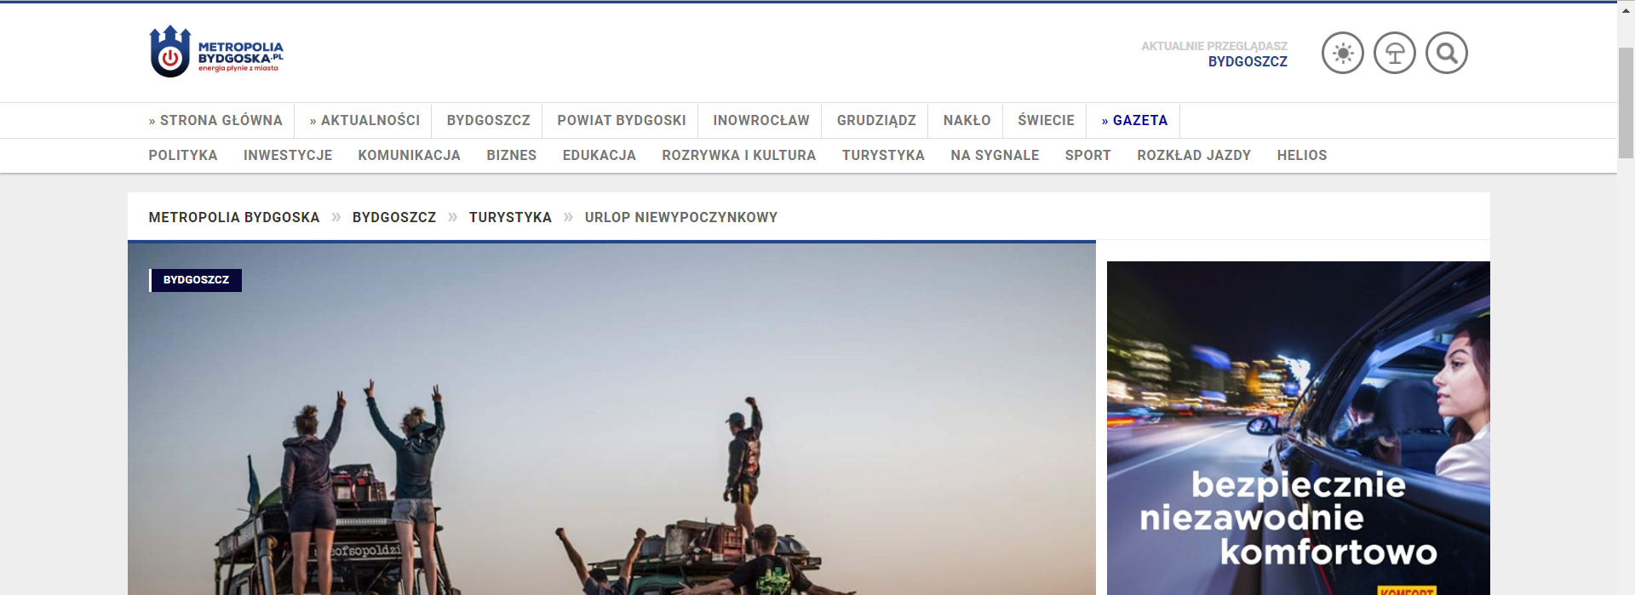Click the round umbrella icon button

click(x=1394, y=54)
